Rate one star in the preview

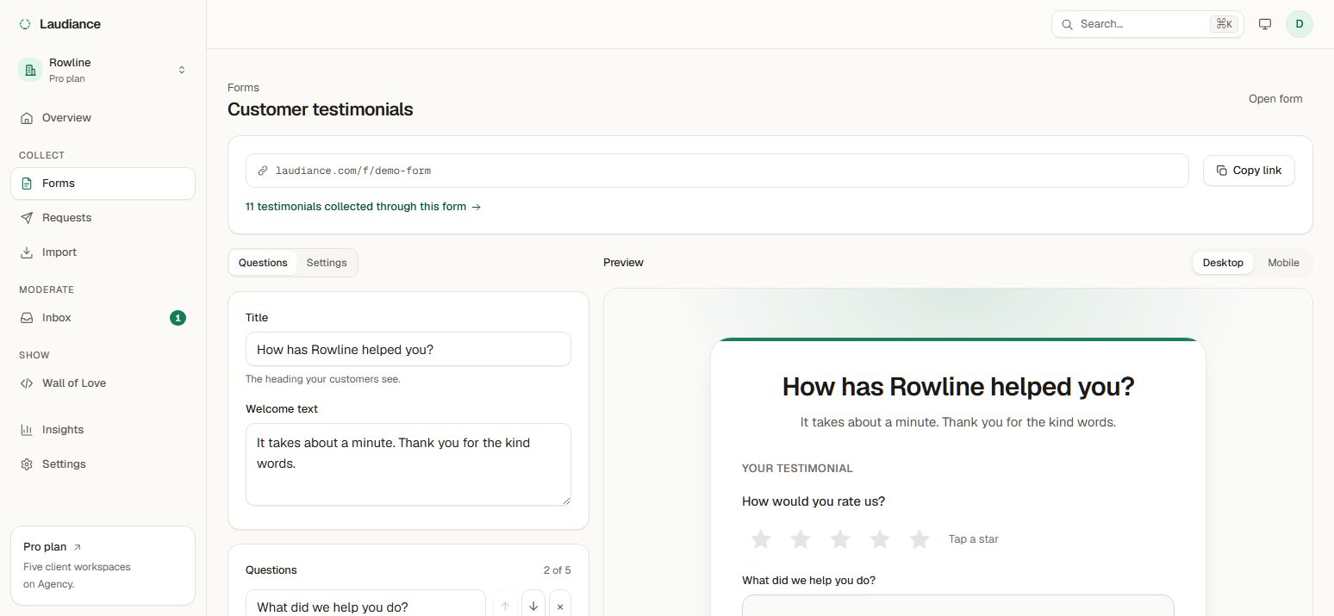(x=761, y=539)
